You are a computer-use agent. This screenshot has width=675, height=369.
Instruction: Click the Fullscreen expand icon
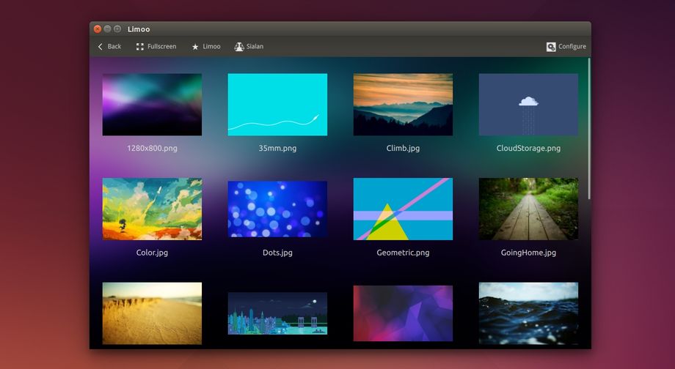pos(140,46)
